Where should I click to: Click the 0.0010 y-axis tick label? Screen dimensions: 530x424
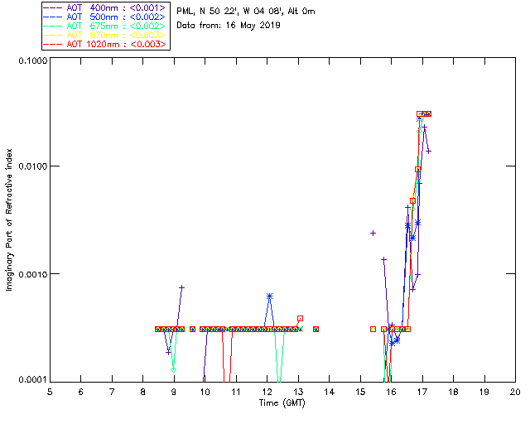(x=33, y=274)
